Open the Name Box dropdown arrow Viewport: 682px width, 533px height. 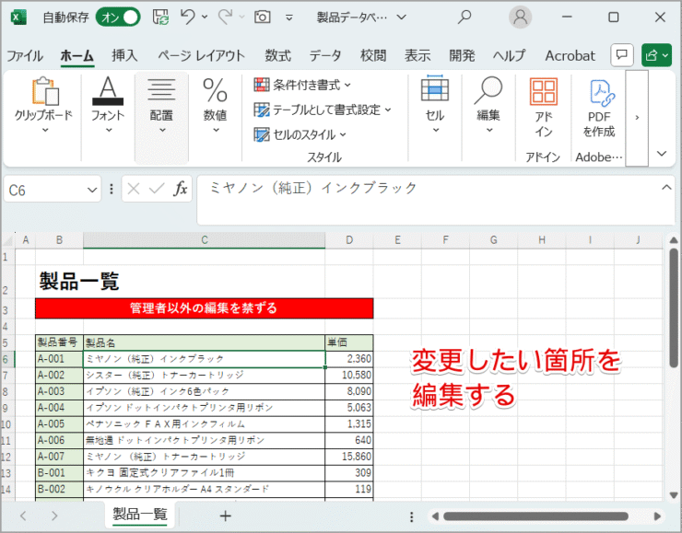[92, 190]
